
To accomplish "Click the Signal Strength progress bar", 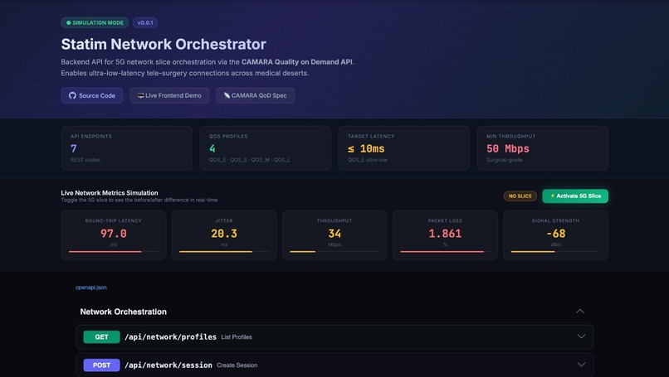I will (555, 252).
